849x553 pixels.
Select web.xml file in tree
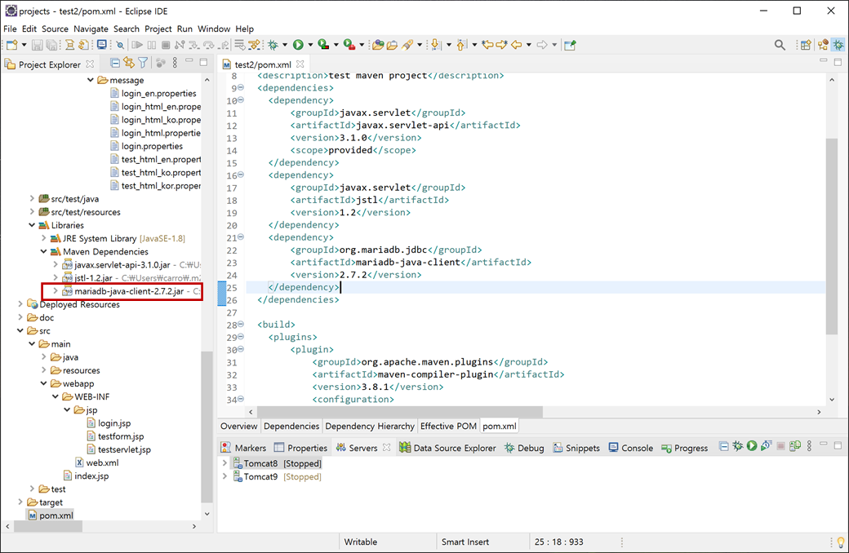[x=96, y=462]
